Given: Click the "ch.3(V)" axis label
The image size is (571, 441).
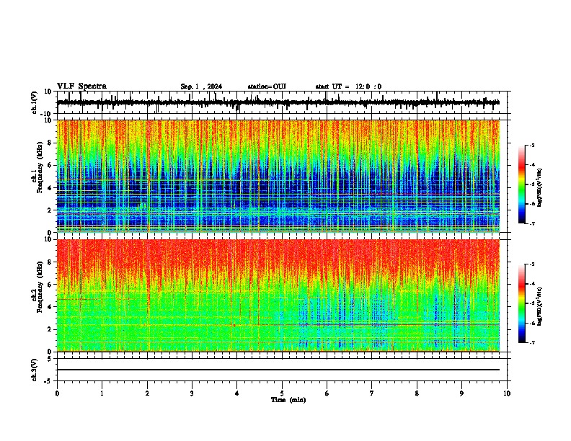Looking at the screenshot, I should [x=35, y=370].
